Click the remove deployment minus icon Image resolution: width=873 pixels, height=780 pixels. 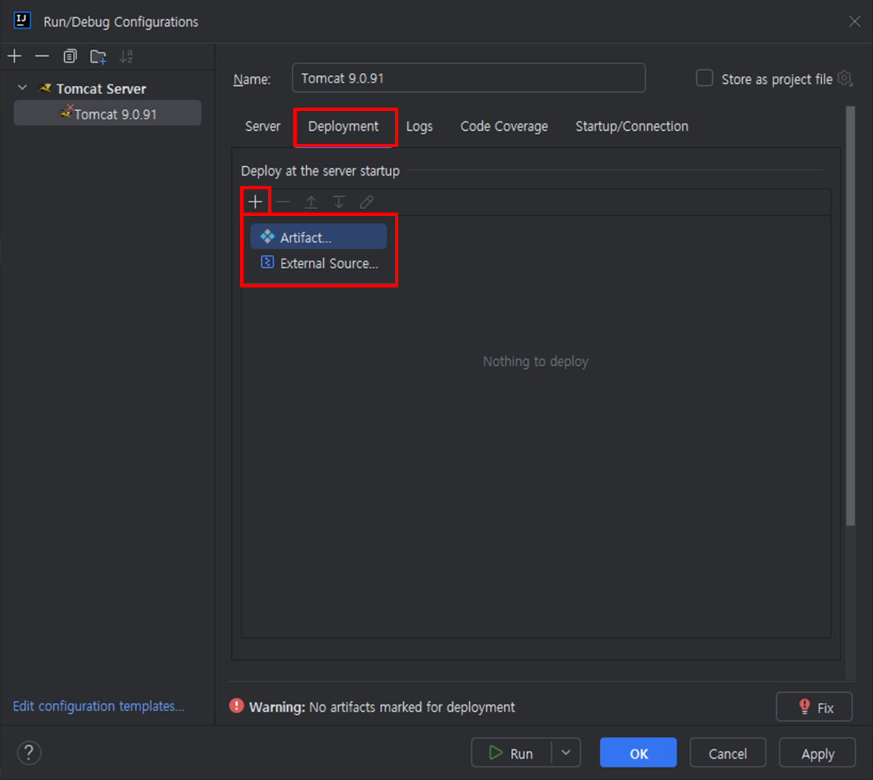(x=283, y=202)
